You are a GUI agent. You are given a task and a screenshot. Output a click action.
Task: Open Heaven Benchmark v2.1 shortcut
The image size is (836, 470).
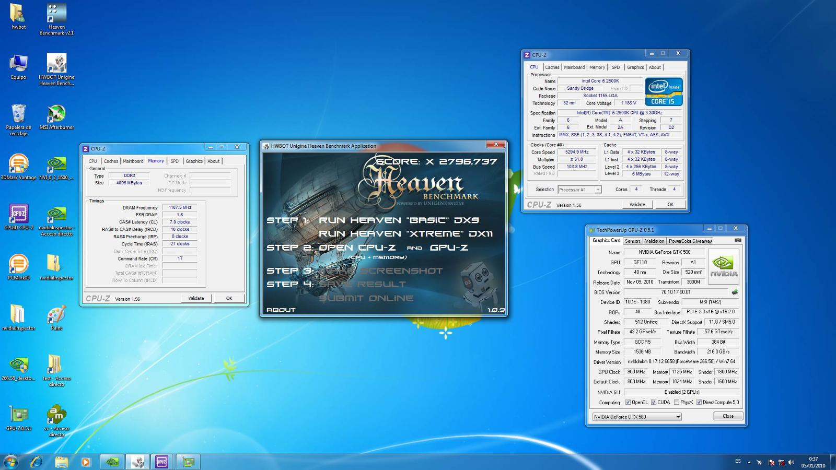(56, 19)
